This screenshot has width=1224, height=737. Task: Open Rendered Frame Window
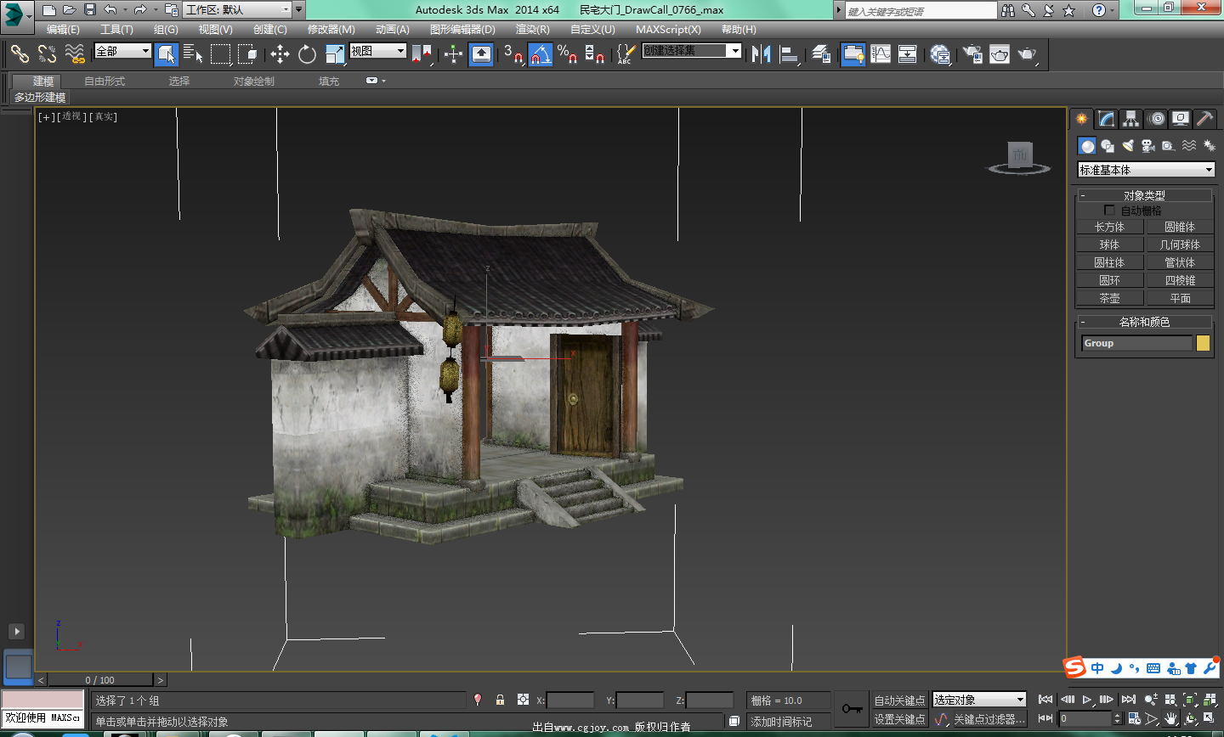[x=1000, y=54]
